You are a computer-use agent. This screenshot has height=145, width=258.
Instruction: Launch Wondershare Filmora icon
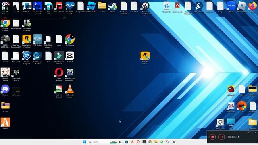tap(59, 56)
